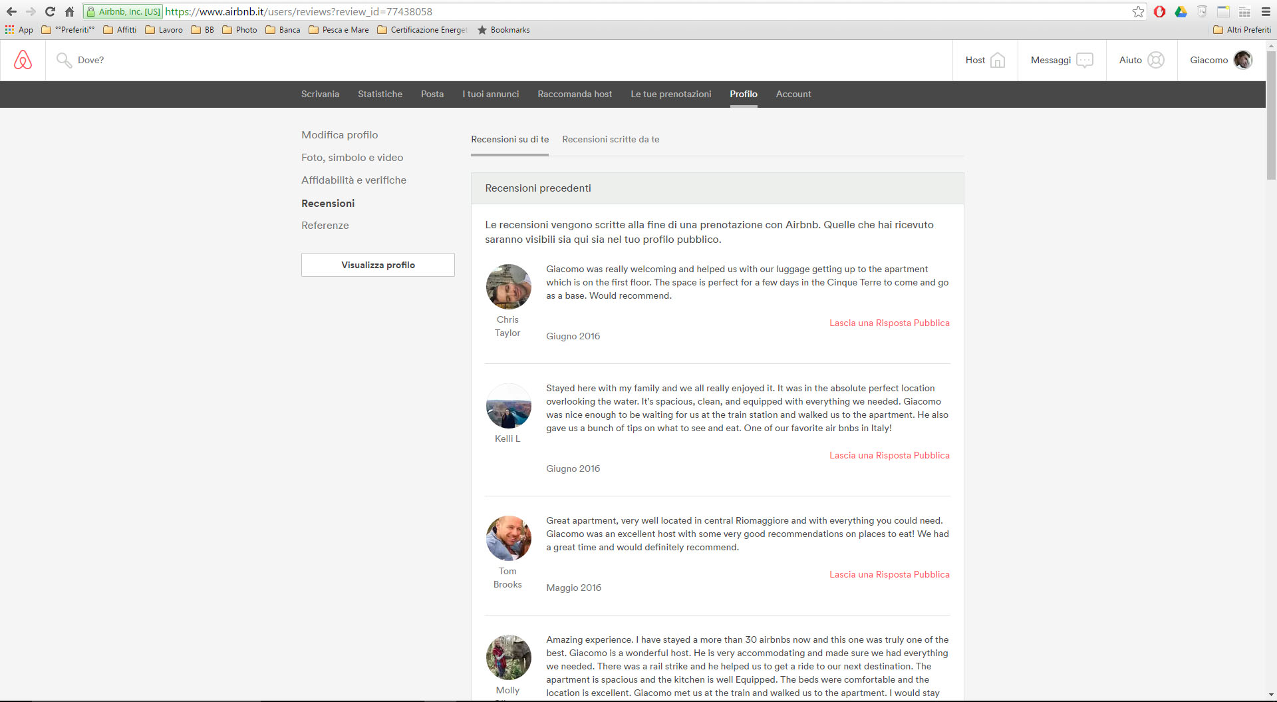Viewport: 1277px width, 702px height.
Task: Go to Le tue prenotazioni
Action: tap(670, 94)
